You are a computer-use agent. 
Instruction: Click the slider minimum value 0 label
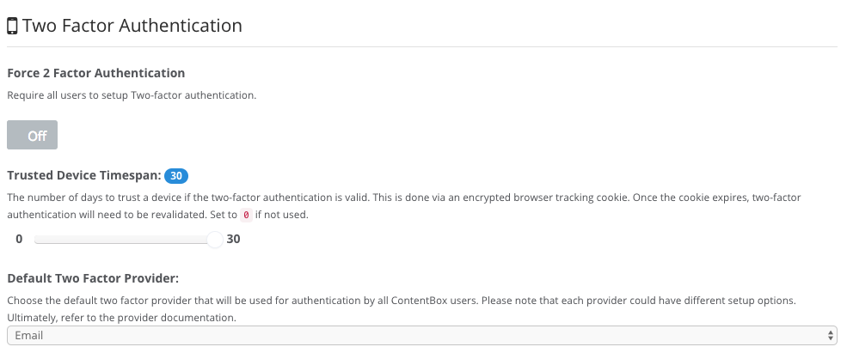coord(19,240)
